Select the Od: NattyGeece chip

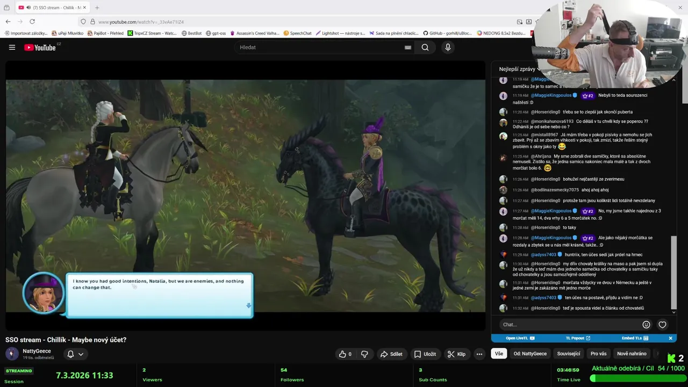click(530, 354)
